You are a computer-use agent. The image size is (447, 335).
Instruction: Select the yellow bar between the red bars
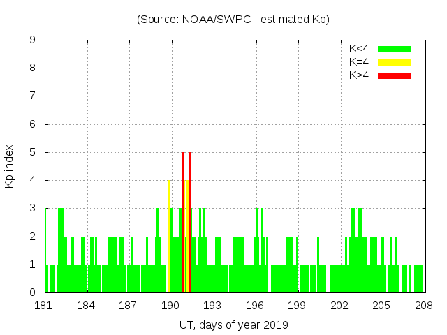(x=186, y=236)
